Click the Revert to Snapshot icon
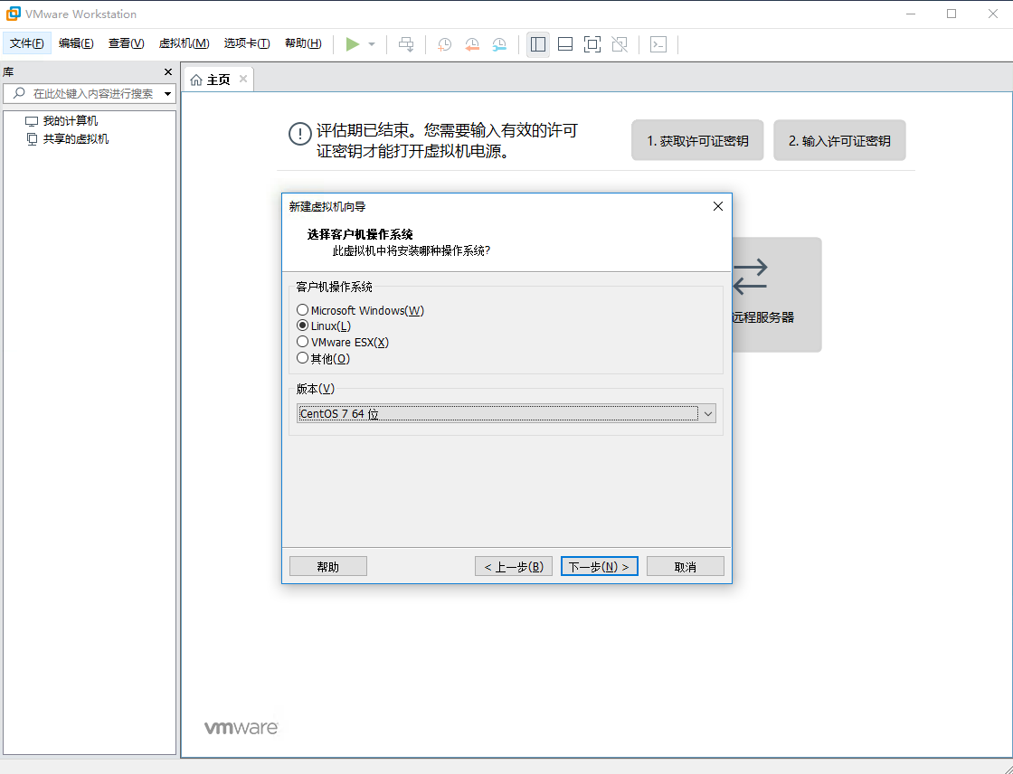The width and height of the screenshot is (1013, 774). point(472,44)
